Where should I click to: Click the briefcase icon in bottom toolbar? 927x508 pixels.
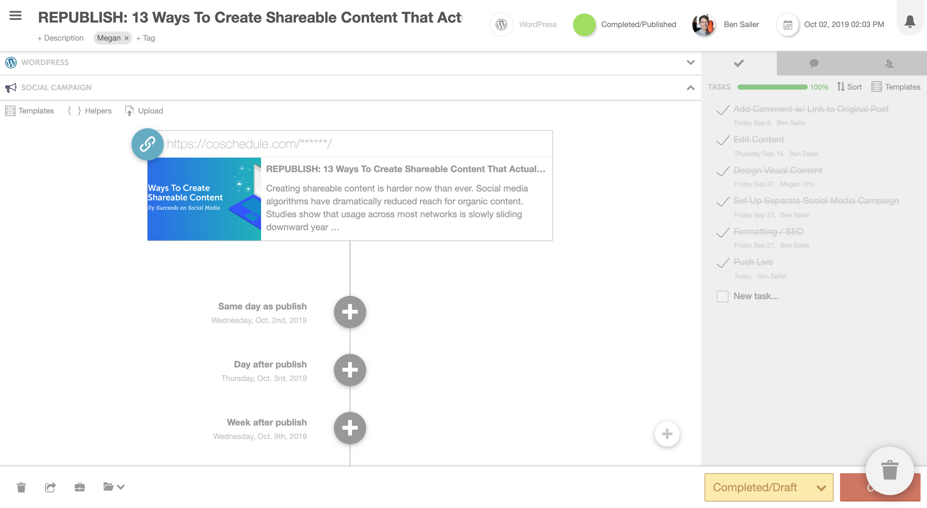(x=80, y=487)
